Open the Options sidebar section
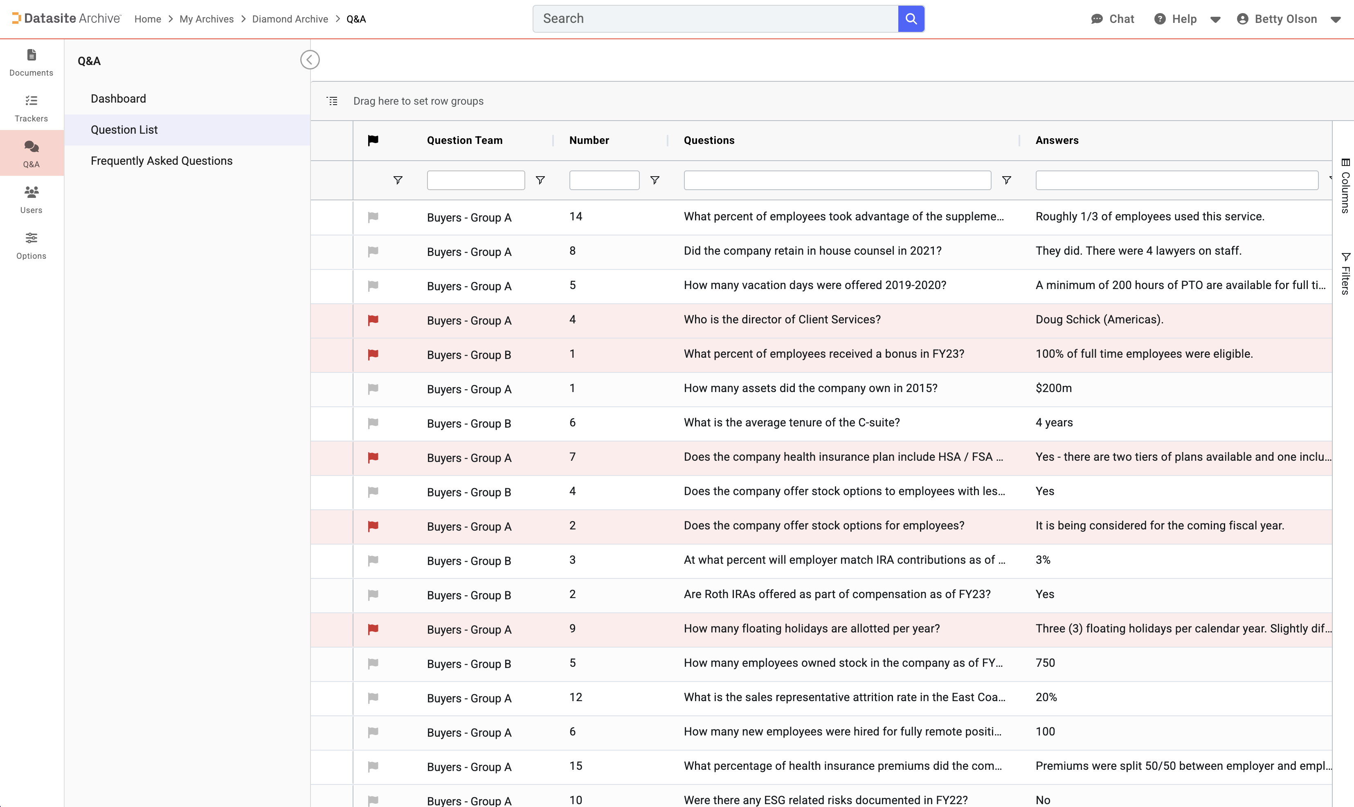Viewport: 1354px width, 807px height. click(31, 245)
